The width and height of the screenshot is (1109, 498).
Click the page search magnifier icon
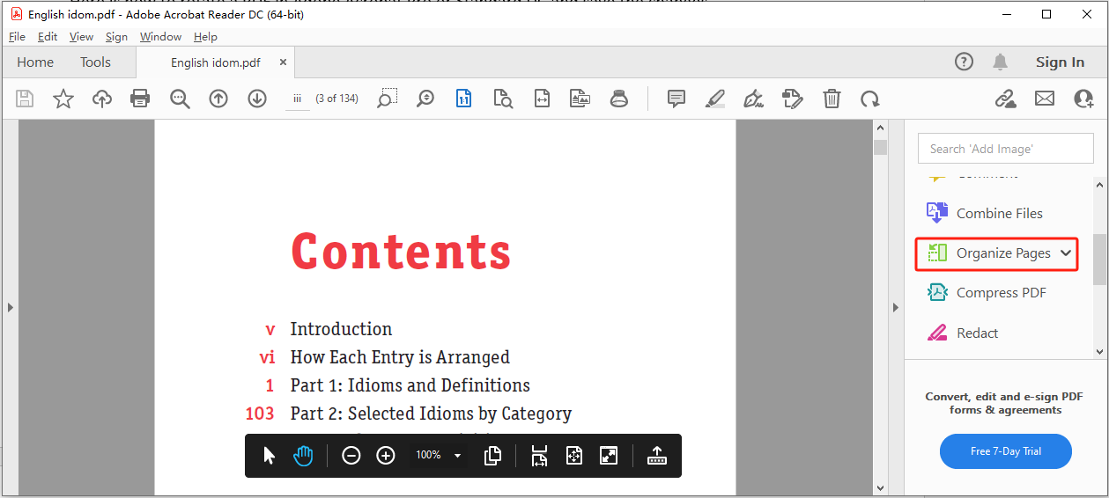[x=503, y=99]
